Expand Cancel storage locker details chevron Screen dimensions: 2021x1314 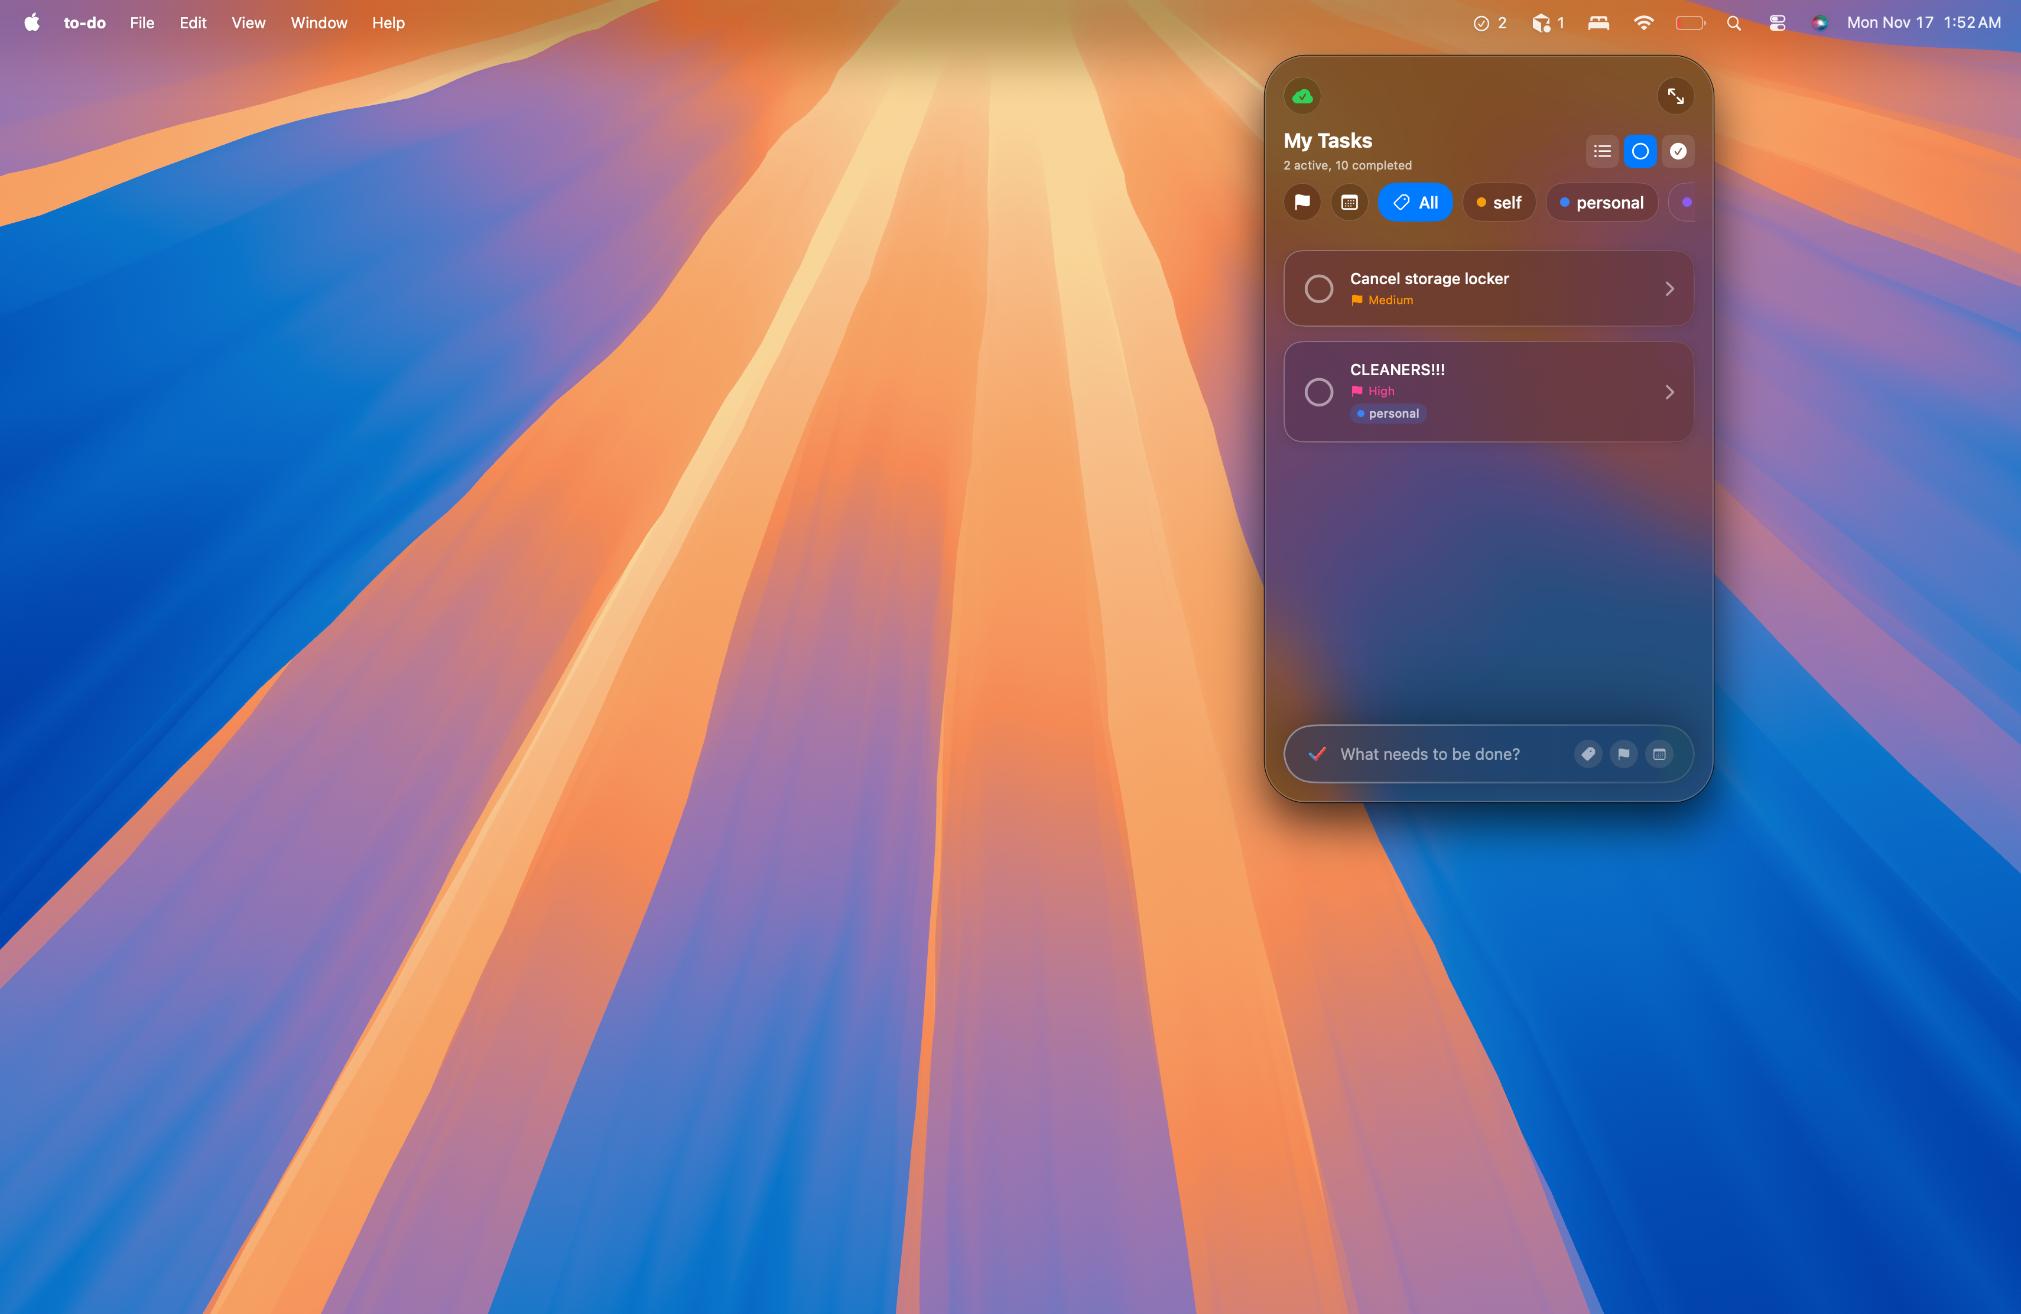click(1669, 288)
